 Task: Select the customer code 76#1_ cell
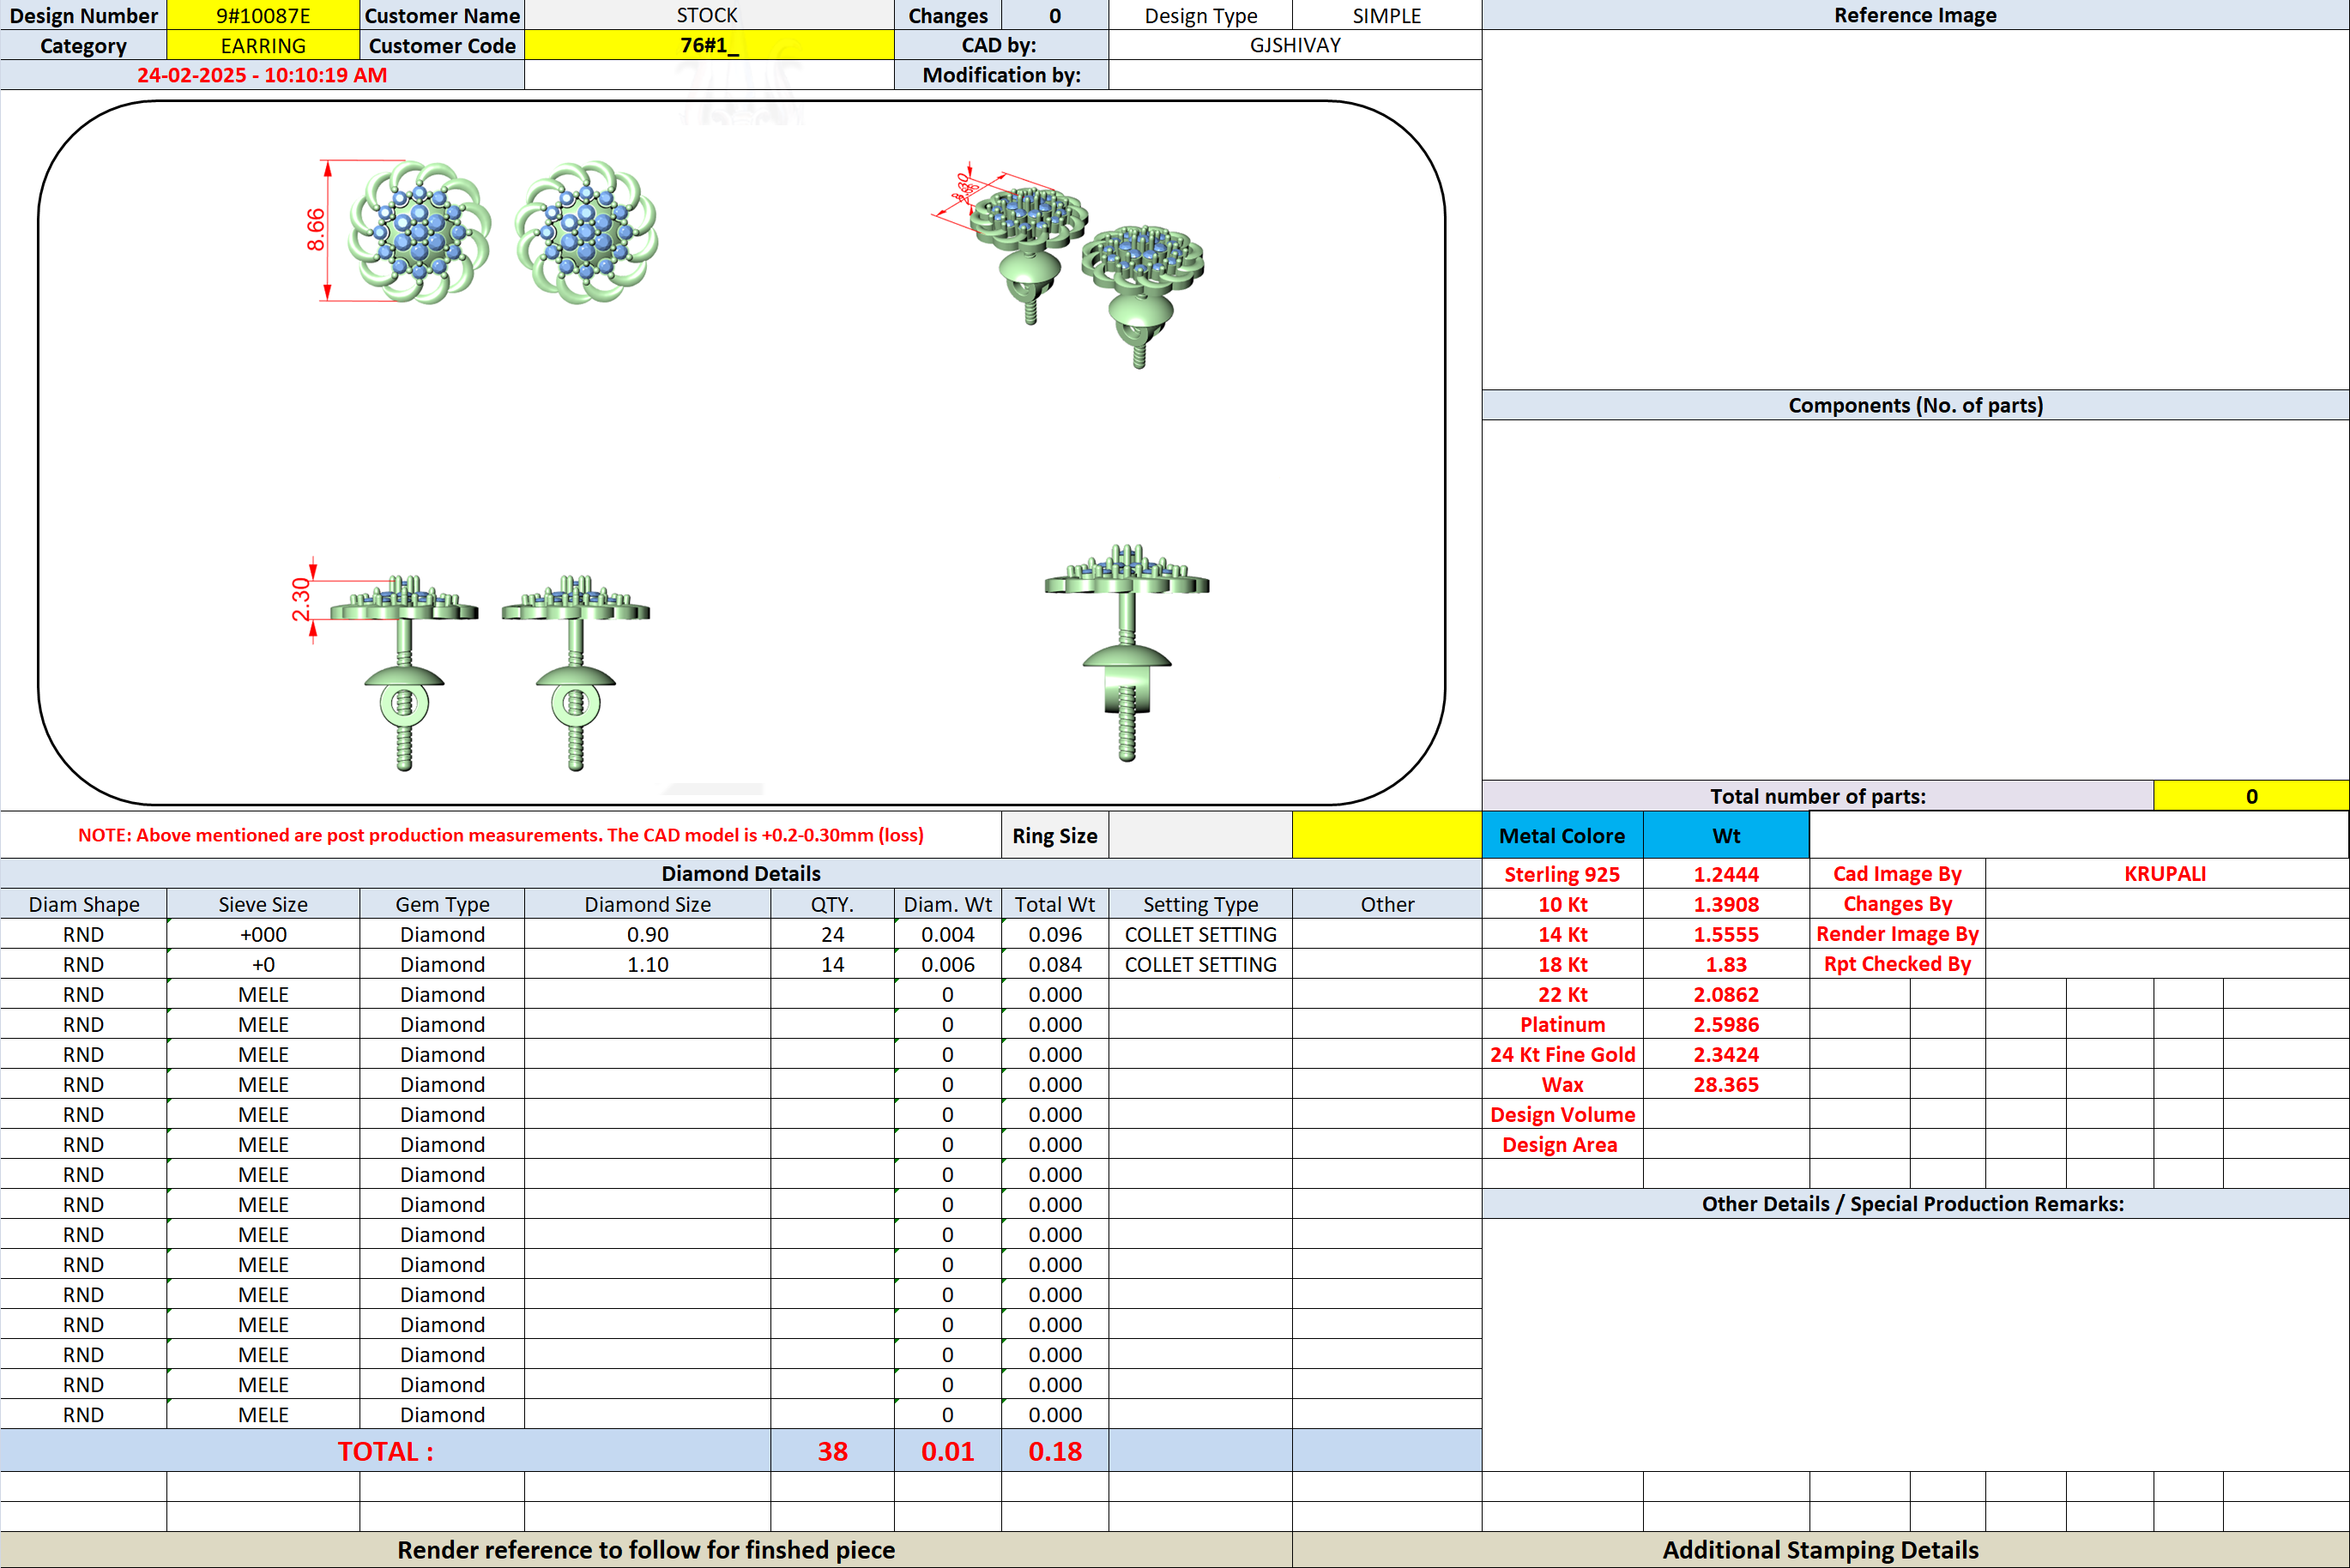point(709,45)
